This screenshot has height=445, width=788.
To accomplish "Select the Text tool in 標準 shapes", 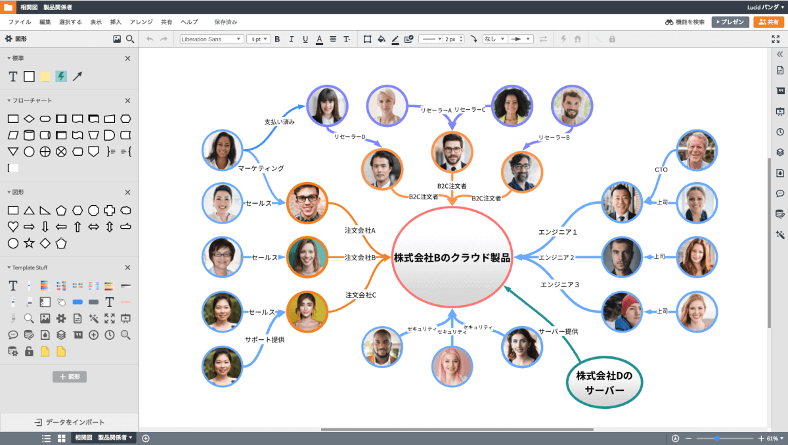I will (12, 76).
